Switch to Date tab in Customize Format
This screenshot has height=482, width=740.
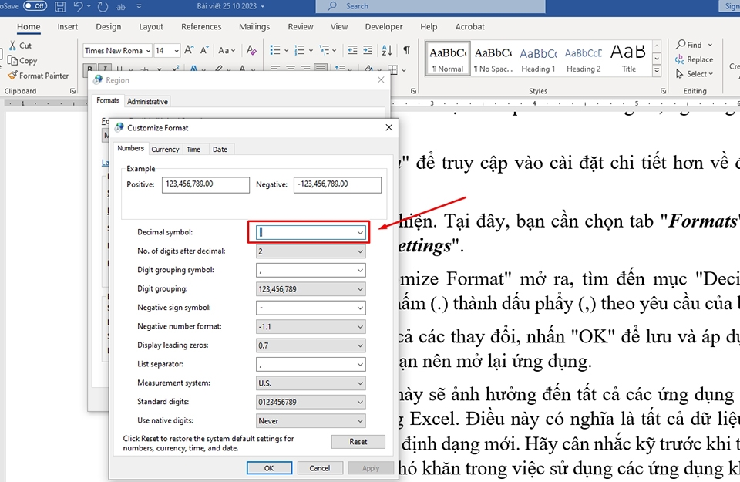point(220,149)
